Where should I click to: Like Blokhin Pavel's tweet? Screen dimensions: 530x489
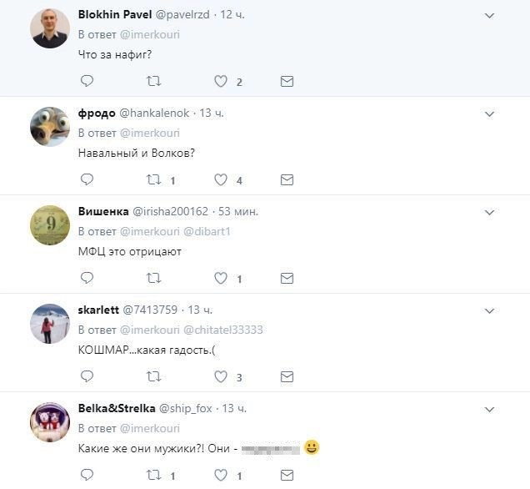[221, 81]
